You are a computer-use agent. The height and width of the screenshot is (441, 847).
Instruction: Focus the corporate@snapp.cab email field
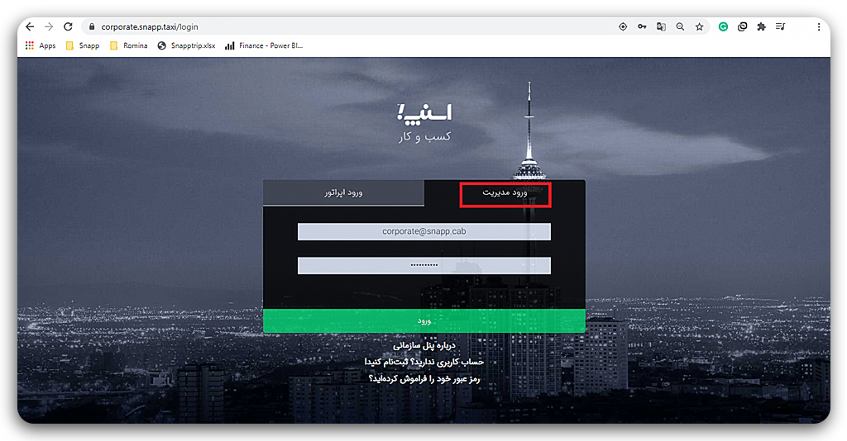(424, 231)
